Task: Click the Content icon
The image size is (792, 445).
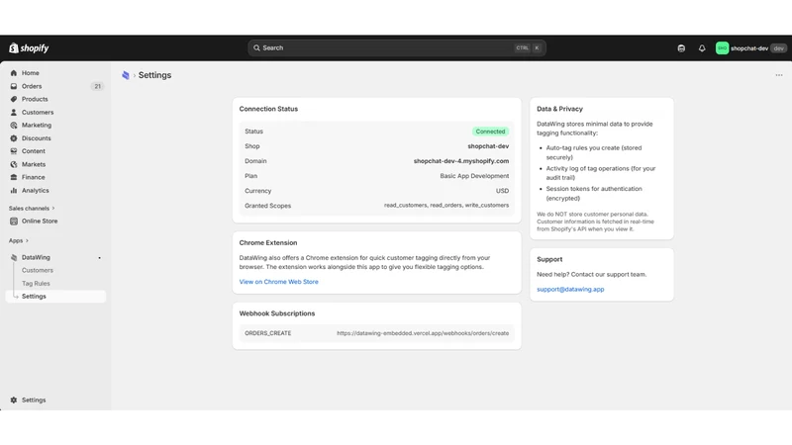Action: point(14,151)
